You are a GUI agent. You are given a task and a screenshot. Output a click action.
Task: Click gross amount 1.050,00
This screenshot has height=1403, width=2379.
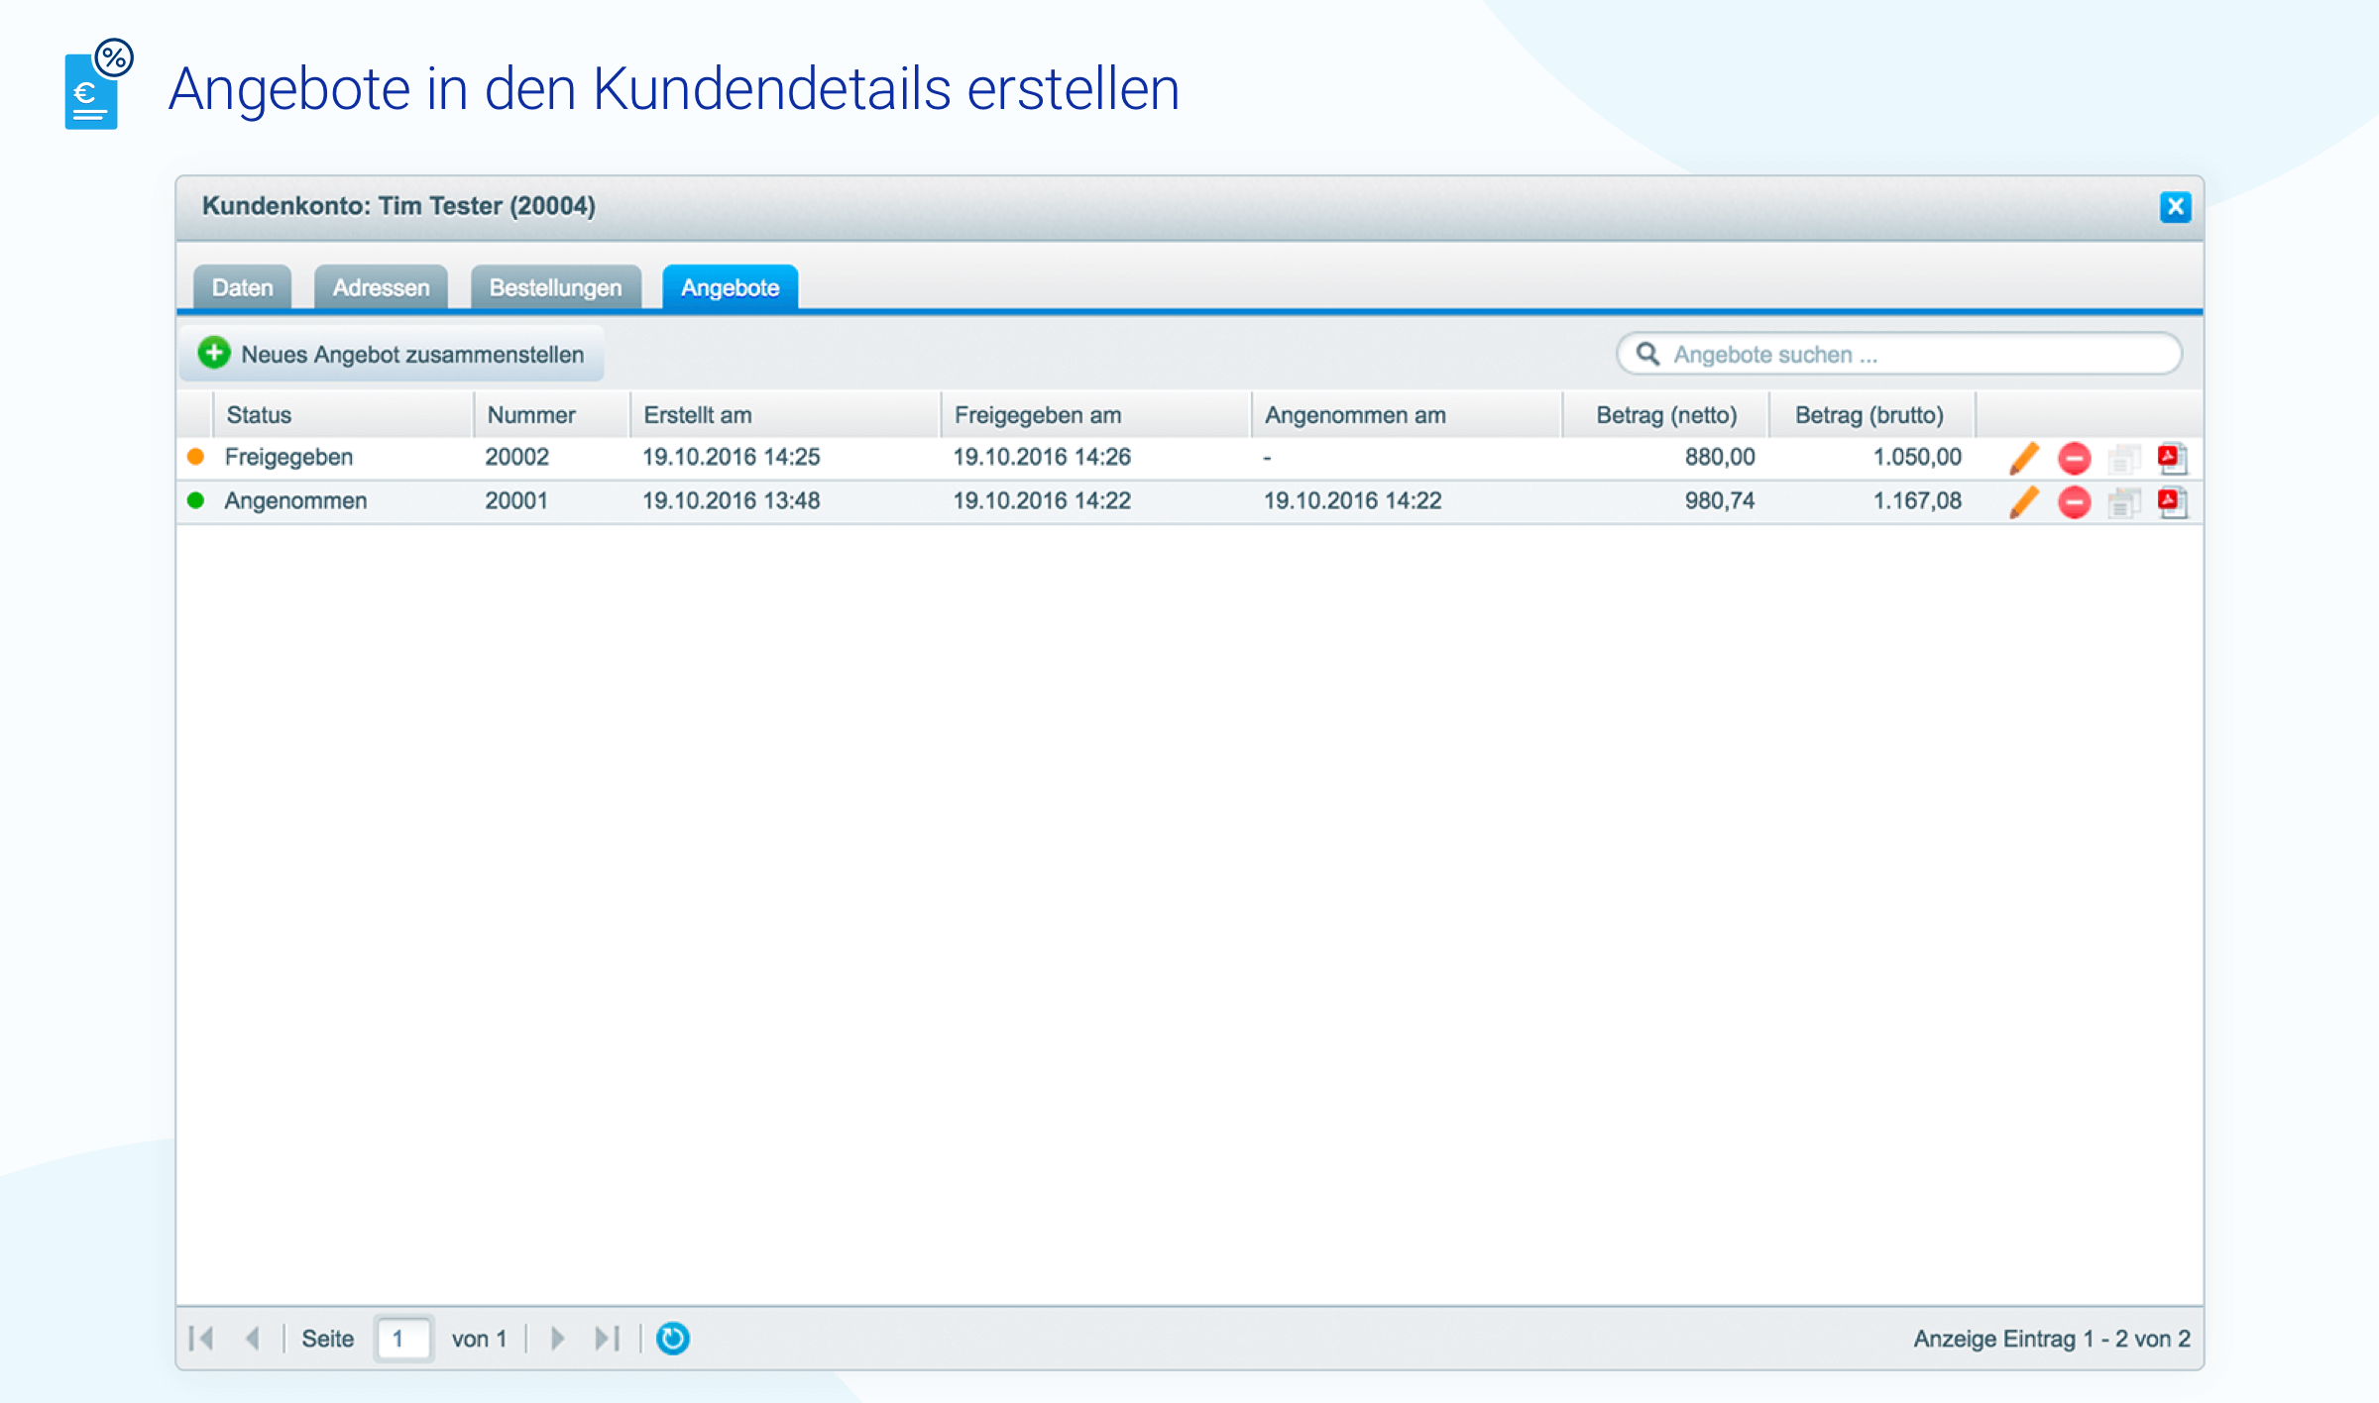(1917, 457)
